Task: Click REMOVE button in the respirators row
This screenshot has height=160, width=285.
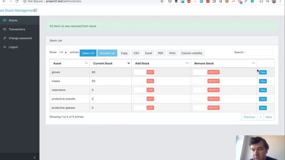Action: point(213,90)
